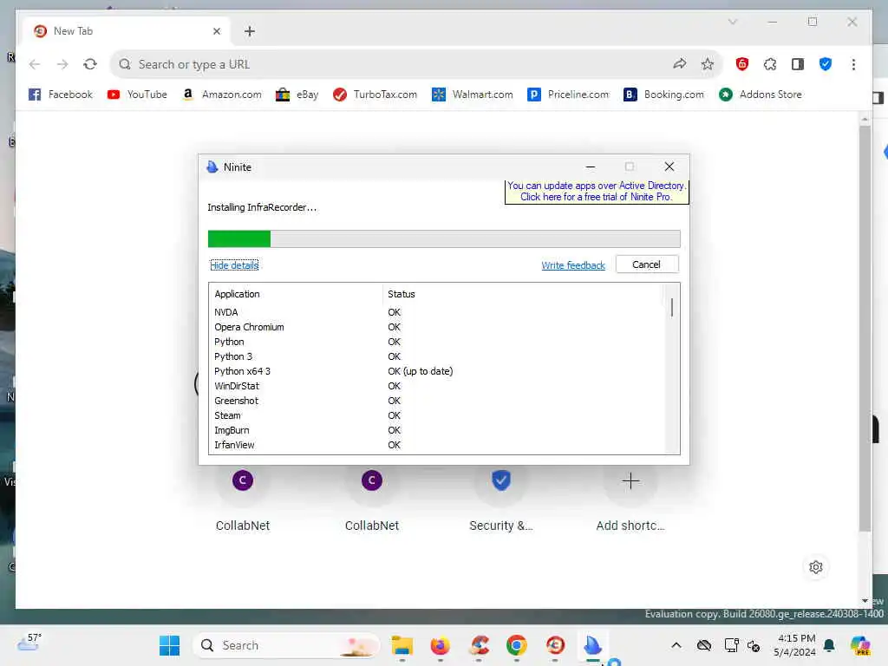Click Hide details in Ninite window
The width and height of the screenshot is (888, 666).
[x=234, y=265]
